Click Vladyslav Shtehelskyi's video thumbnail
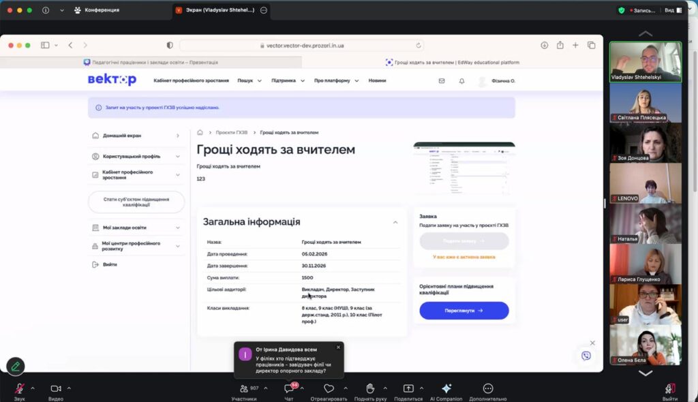Screen dimensions: 698x402 click(645, 62)
